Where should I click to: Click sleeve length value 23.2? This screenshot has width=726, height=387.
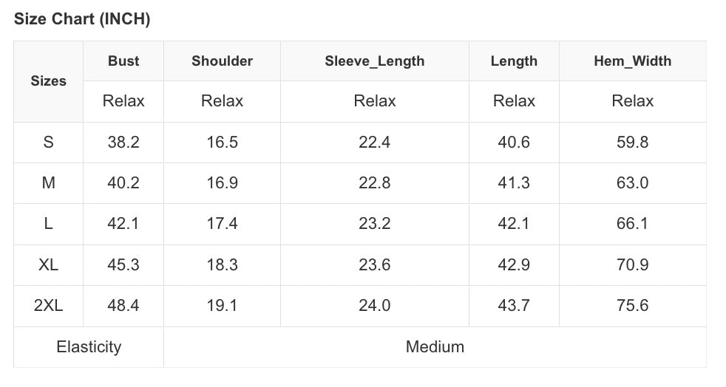[374, 224]
